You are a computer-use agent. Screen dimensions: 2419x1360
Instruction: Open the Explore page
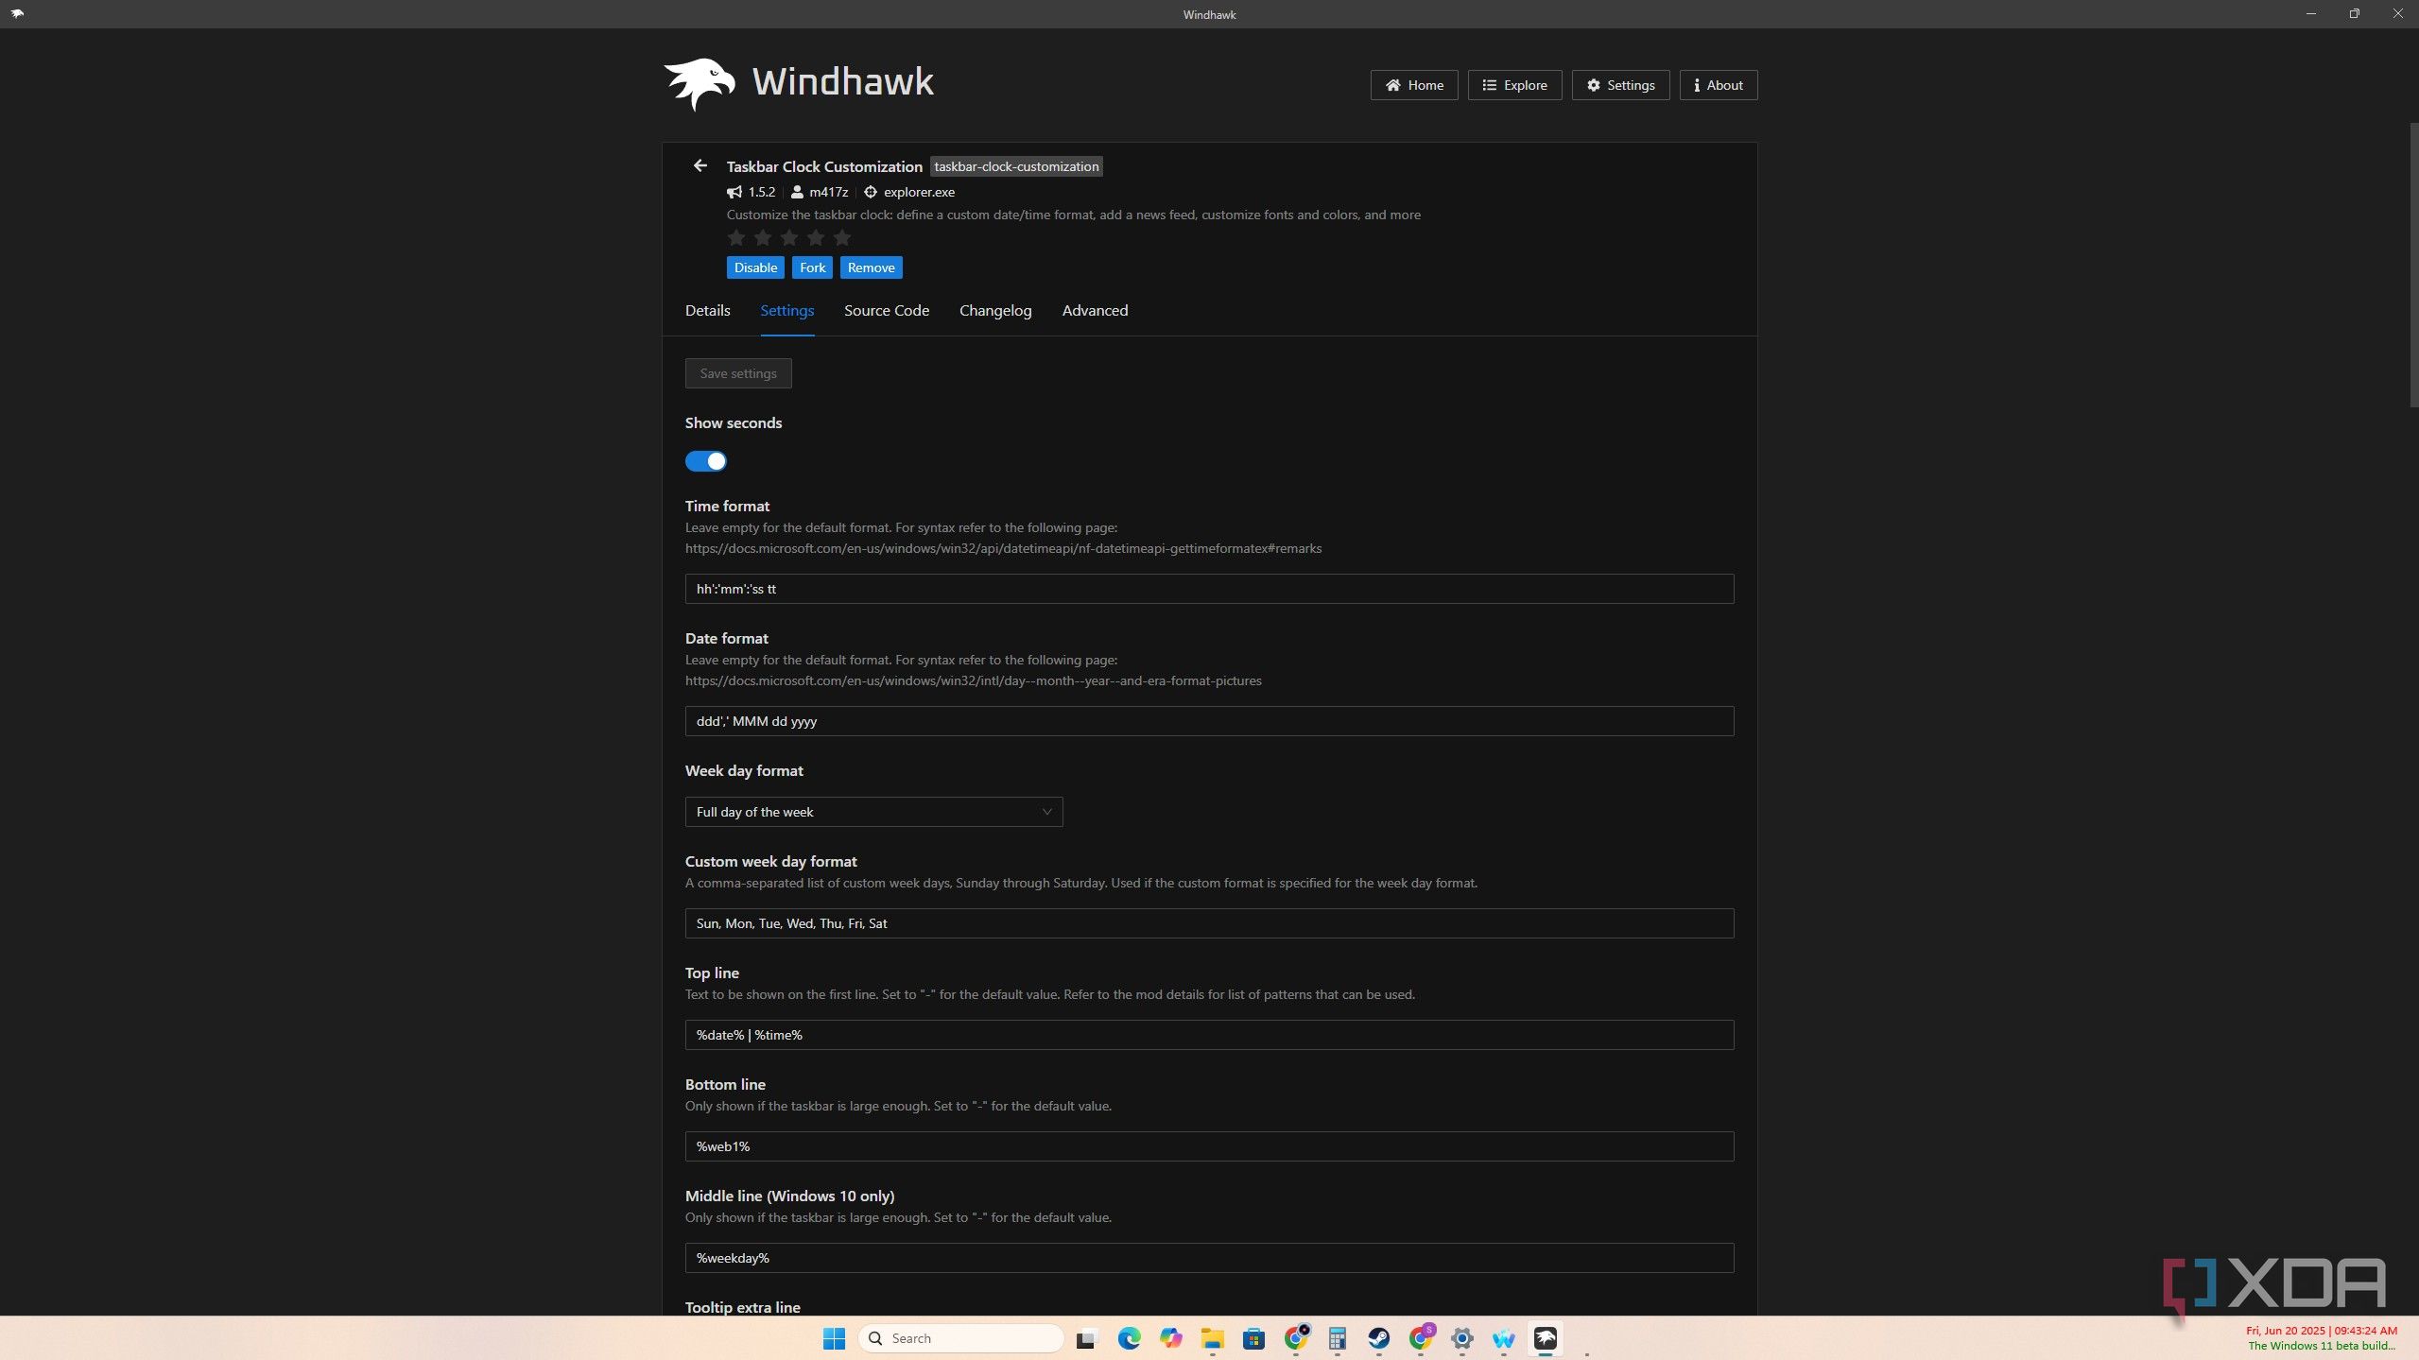pyautogui.click(x=1514, y=85)
